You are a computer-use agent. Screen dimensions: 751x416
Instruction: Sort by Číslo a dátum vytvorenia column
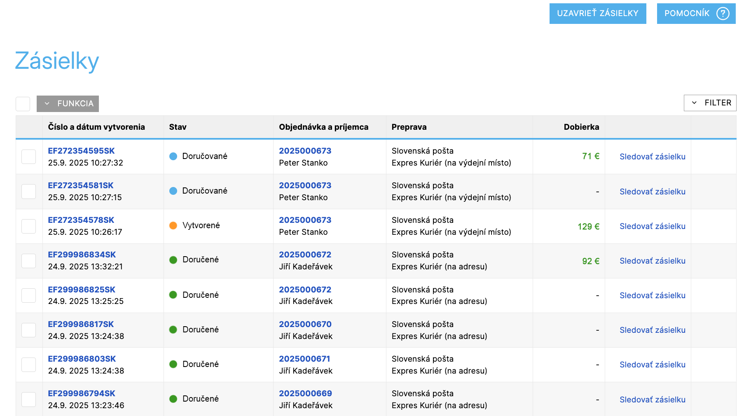(x=96, y=127)
